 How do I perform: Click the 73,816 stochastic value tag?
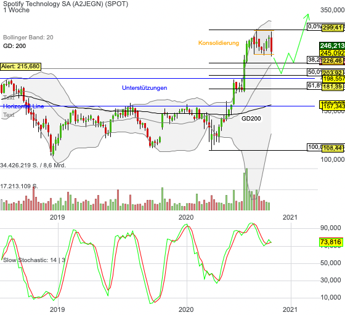point(331,242)
